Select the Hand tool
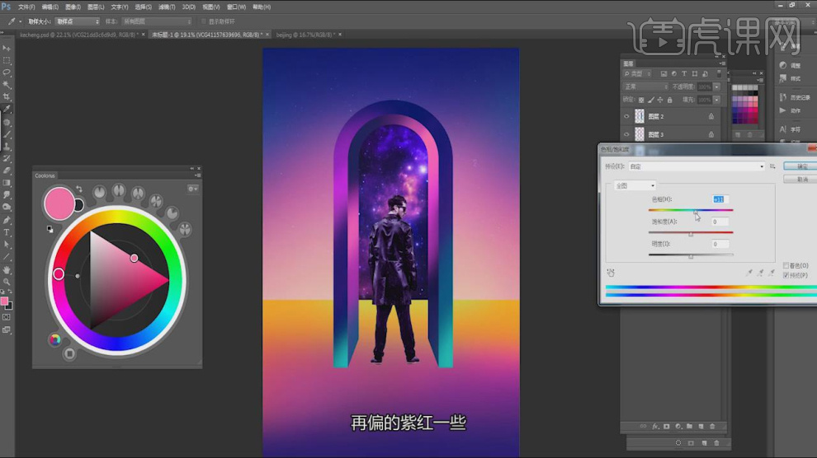Image resolution: width=817 pixels, height=458 pixels. [7, 269]
